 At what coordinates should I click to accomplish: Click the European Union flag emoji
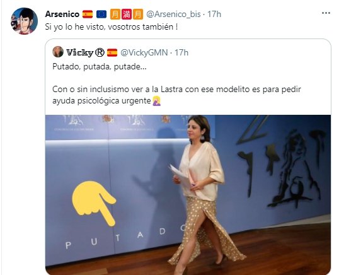(101, 15)
